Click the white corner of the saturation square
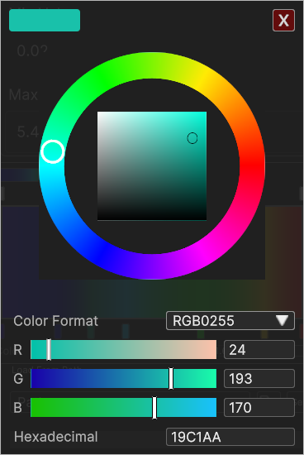 click(x=100, y=114)
